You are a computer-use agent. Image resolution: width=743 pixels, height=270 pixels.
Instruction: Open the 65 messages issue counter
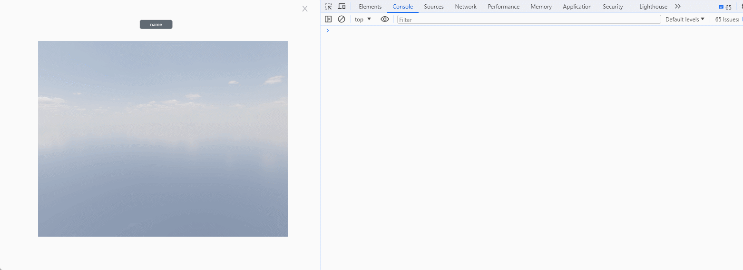point(725,7)
